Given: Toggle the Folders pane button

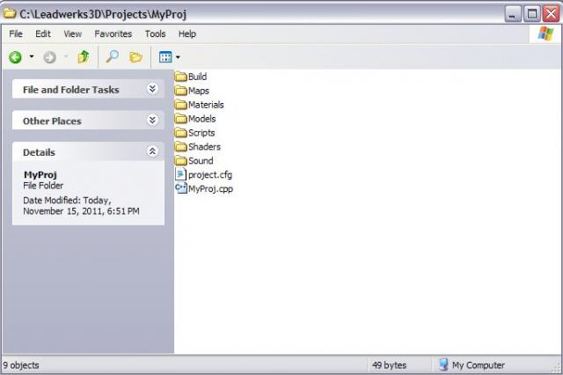Looking at the screenshot, I should [135, 56].
